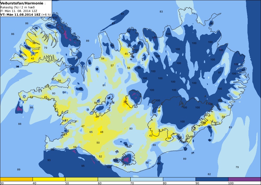
Task: Click the humidity value '65' on the map
Action: [91, 132]
